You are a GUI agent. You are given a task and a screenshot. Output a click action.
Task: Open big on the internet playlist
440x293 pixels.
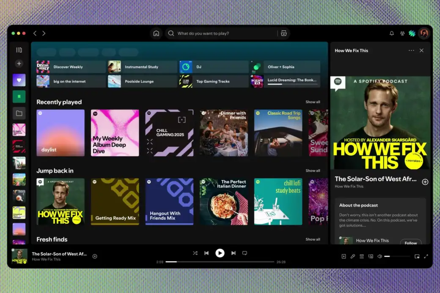[71, 81]
